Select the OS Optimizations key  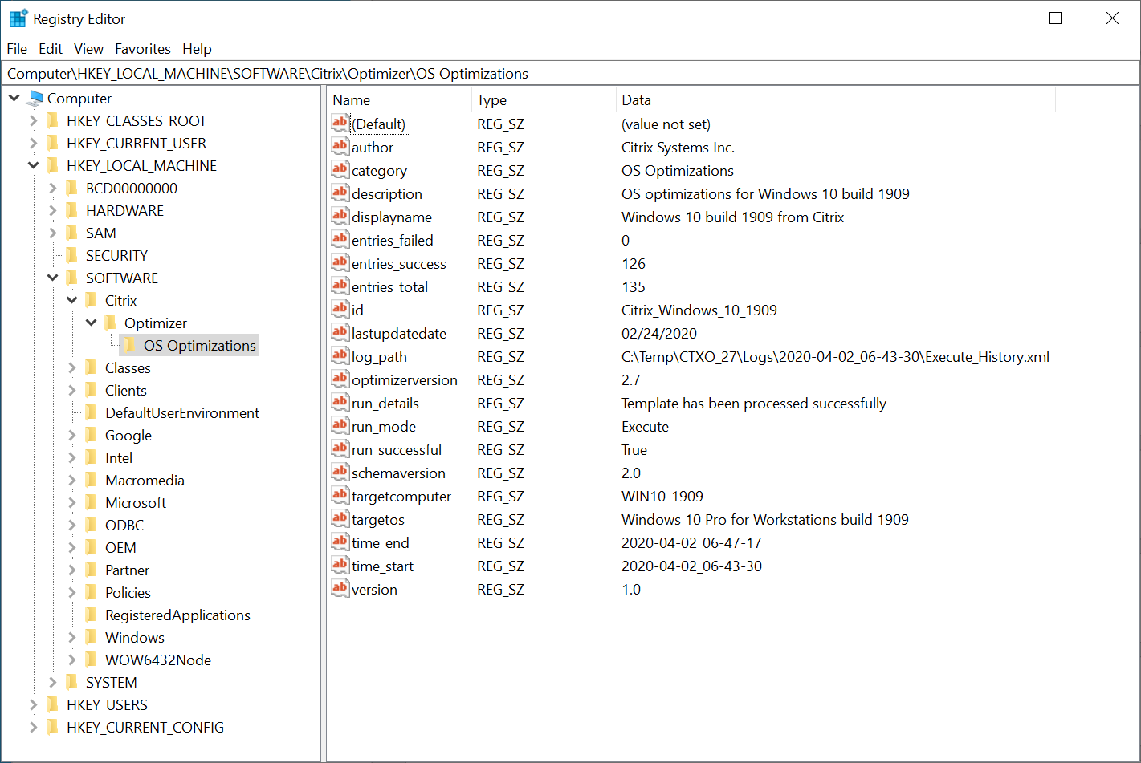click(x=199, y=346)
